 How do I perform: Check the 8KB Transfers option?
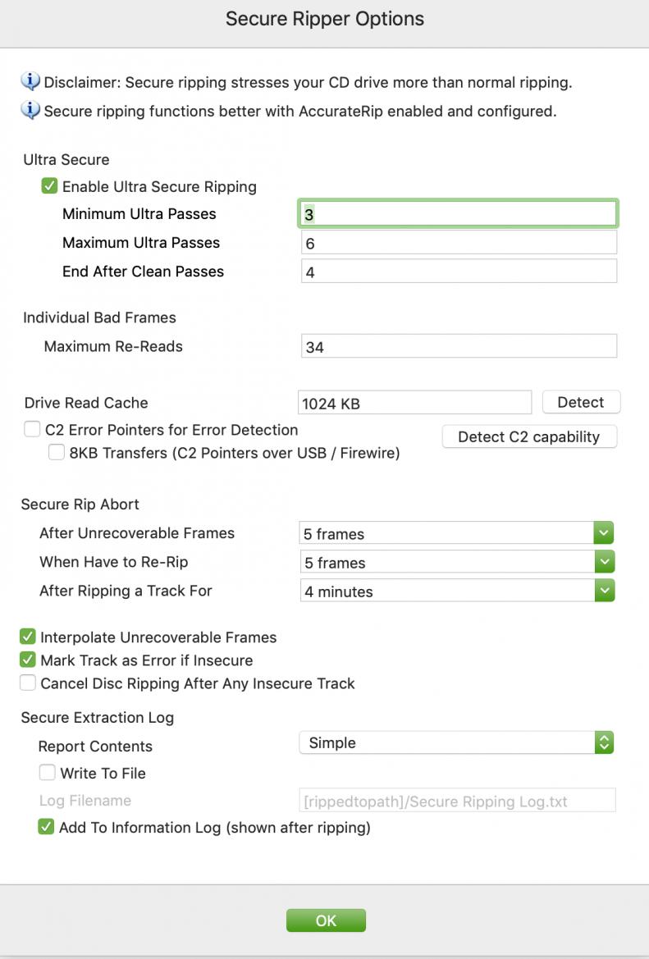tap(57, 452)
